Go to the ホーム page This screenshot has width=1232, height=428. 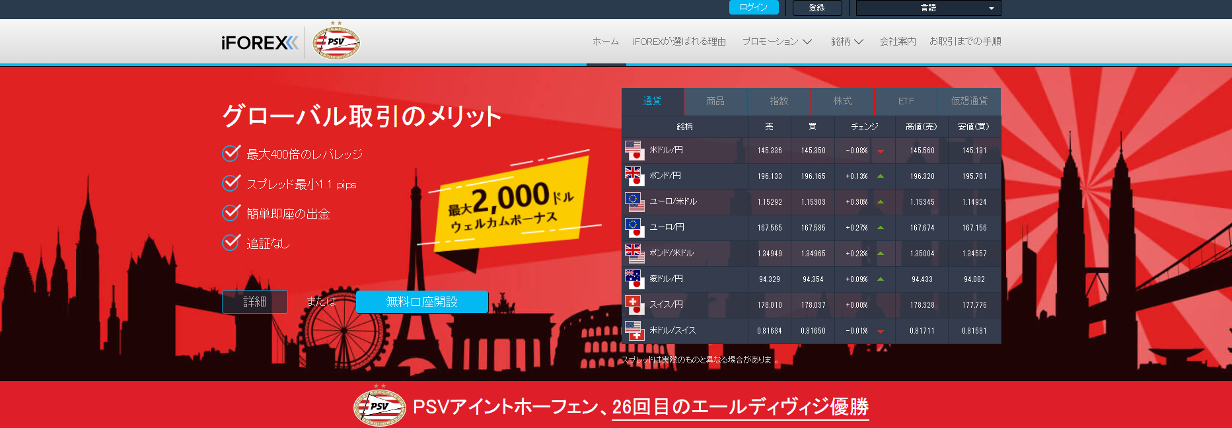click(606, 42)
